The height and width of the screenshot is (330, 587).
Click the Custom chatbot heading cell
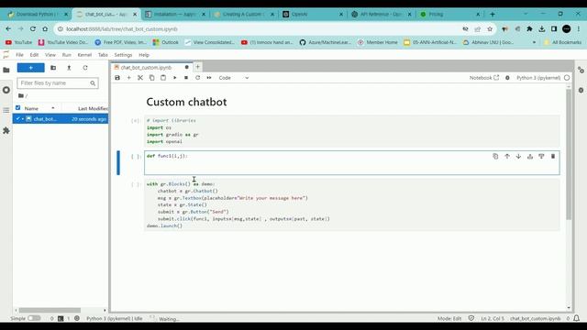click(x=186, y=102)
